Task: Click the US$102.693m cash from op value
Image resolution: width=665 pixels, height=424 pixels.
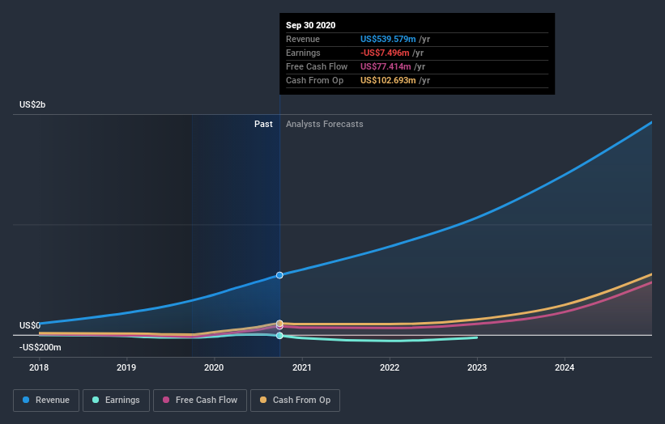Action: [388, 80]
